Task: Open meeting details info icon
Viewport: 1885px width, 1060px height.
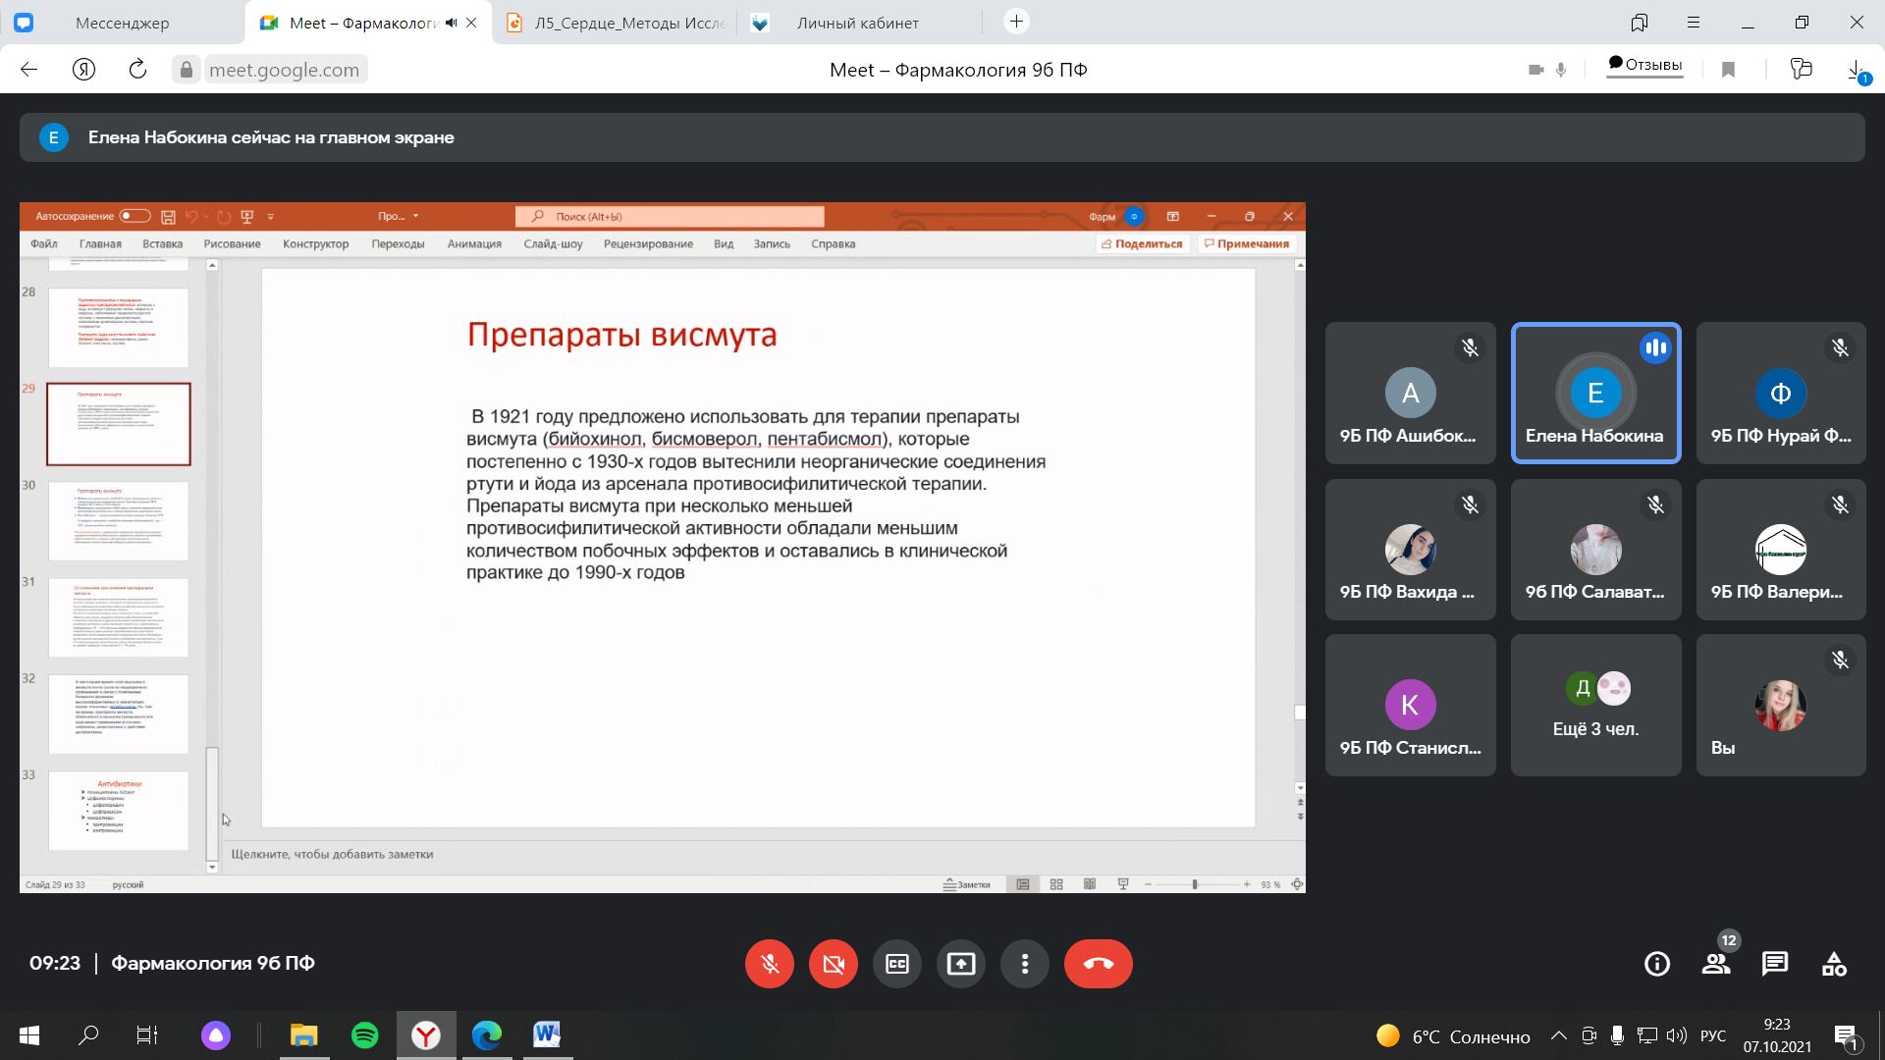Action: tap(1657, 964)
